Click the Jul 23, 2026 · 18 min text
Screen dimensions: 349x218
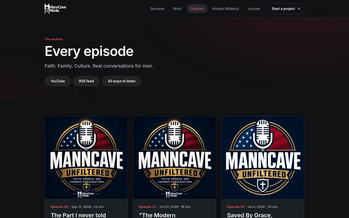(x=175, y=207)
